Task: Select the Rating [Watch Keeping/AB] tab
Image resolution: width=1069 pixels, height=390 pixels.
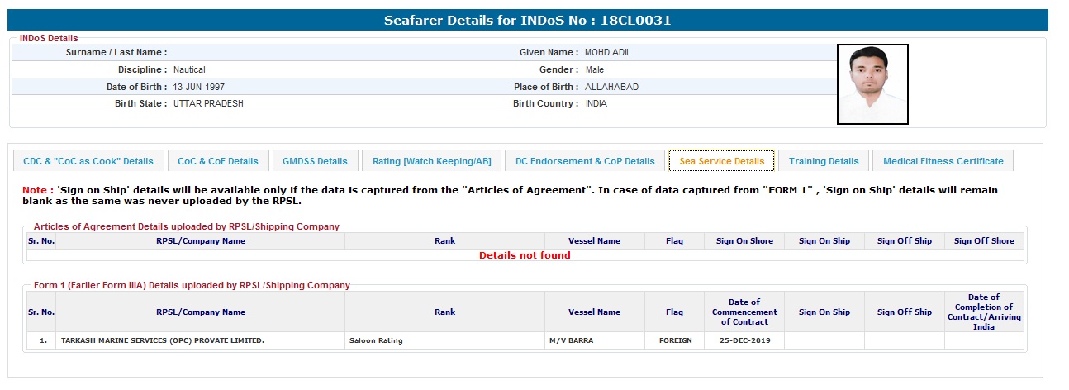Action: click(432, 161)
